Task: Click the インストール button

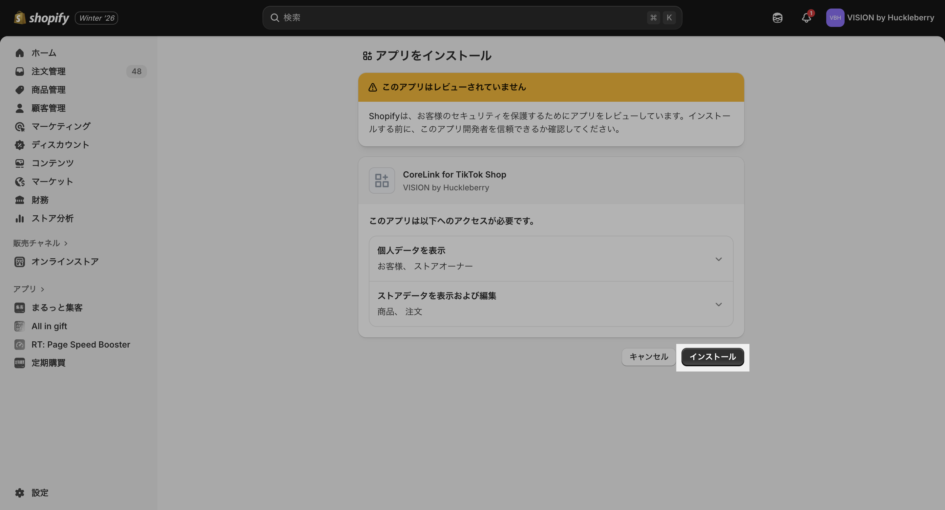Action: click(x=712, y=357)
